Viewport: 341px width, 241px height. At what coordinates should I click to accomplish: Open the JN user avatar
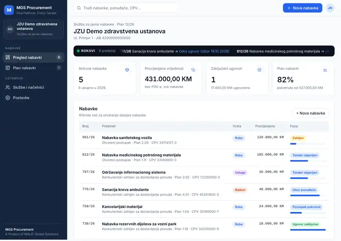tap(329, 8)
